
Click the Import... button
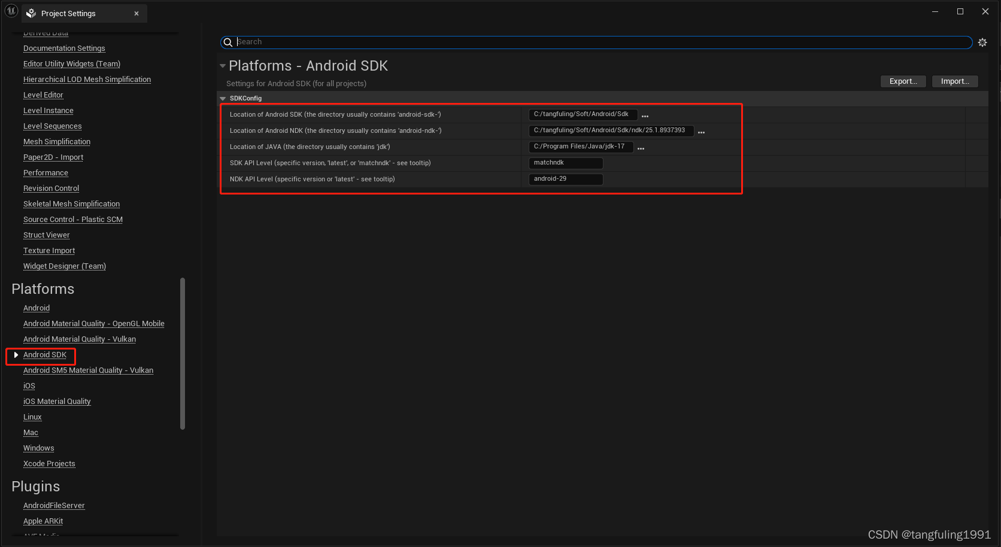[955, 81]
